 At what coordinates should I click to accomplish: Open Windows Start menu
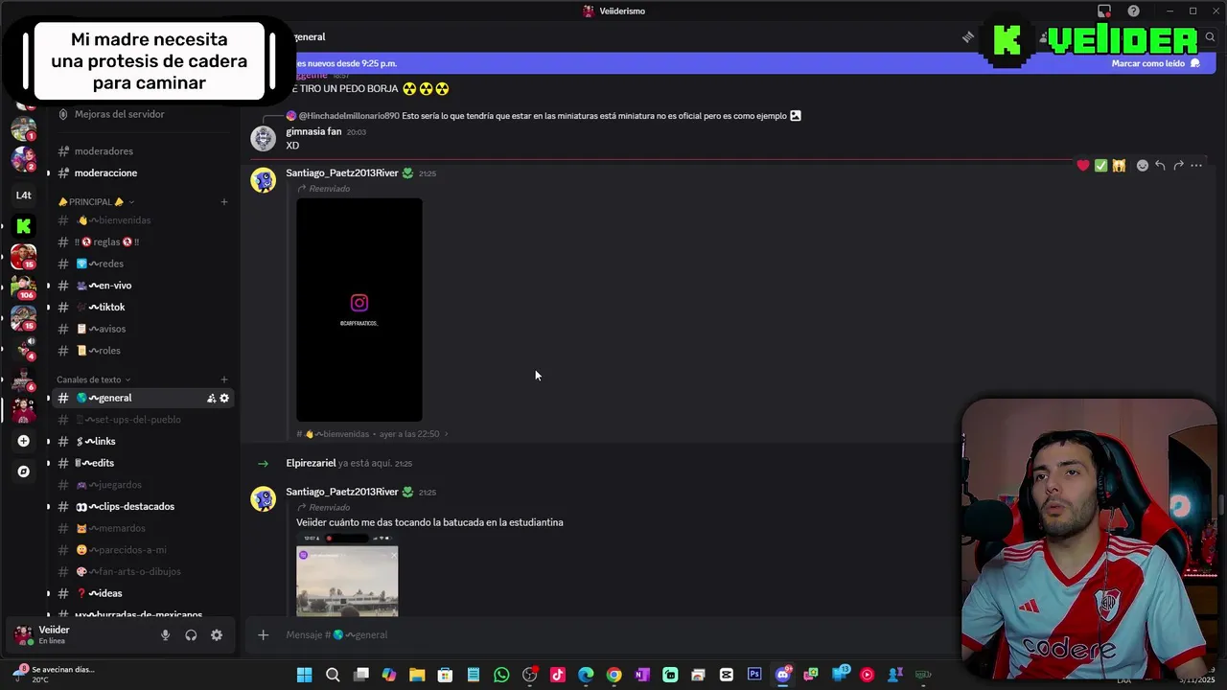(304, 675)
